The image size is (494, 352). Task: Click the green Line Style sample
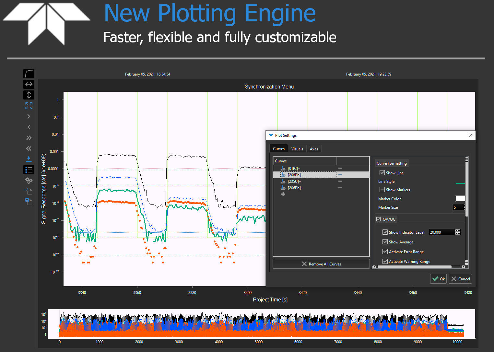[x=460, y=183]
